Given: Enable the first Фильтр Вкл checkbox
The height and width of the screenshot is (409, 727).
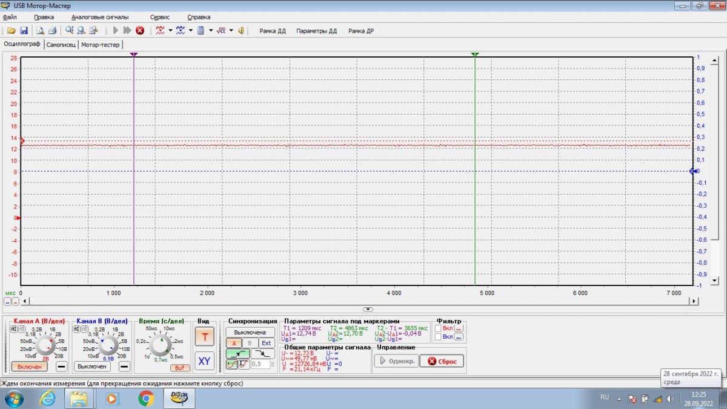Looking at the screenshot, I should (438, 328).
